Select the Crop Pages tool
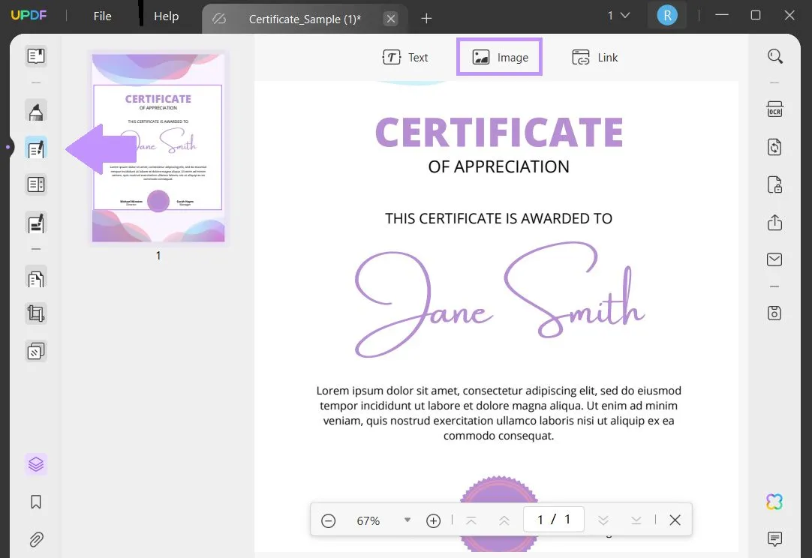The width and height of the screenshot is (812, 558). pyautogui.click(x=35, y=313)
